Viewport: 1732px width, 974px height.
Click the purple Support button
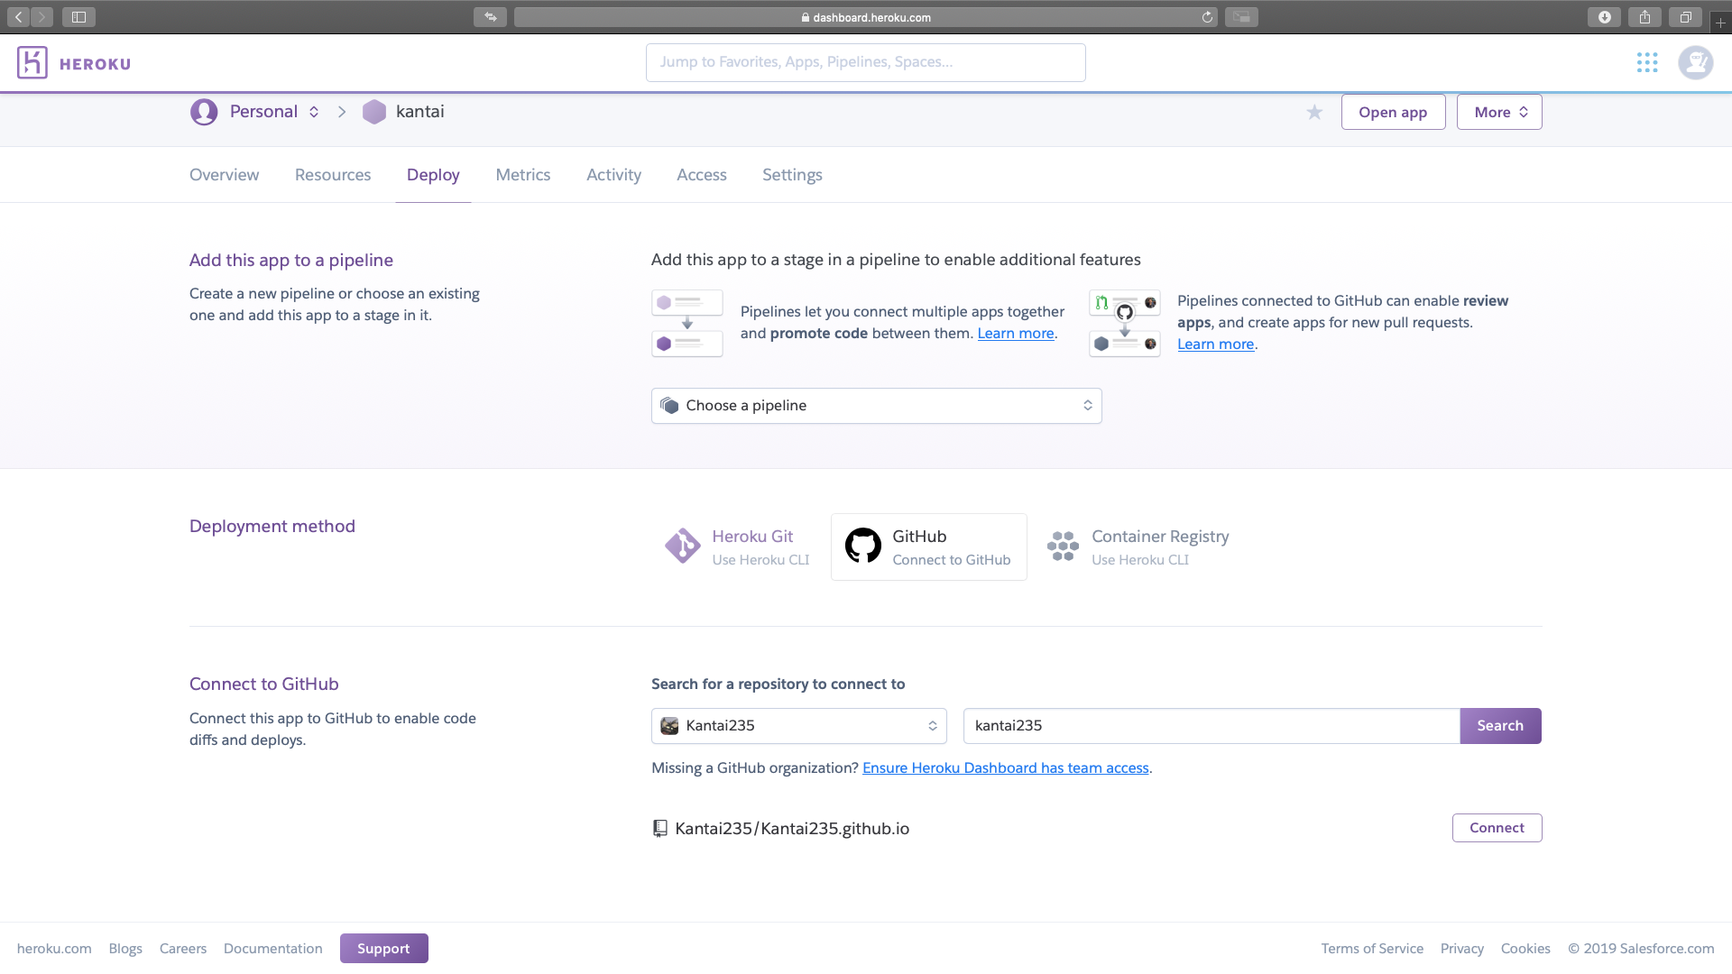(383, 948)
